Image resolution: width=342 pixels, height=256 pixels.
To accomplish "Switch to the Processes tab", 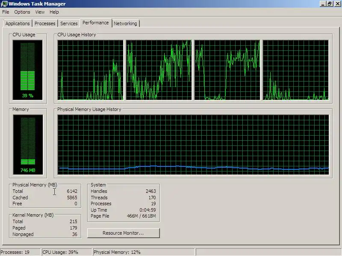I will coord(45,23).
